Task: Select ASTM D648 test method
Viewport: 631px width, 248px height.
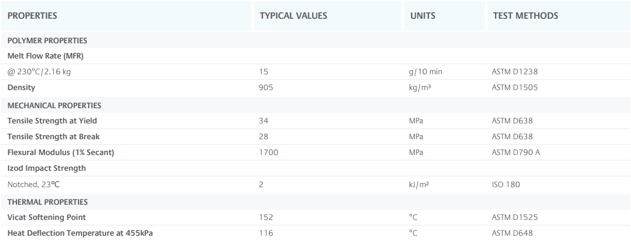Action: [x=512, y=233]
